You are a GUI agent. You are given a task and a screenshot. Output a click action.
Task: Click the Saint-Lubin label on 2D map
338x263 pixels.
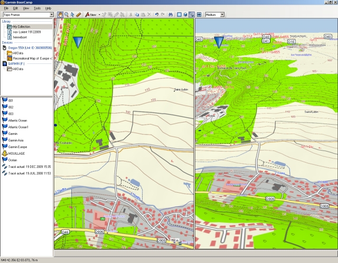point(181,89)
